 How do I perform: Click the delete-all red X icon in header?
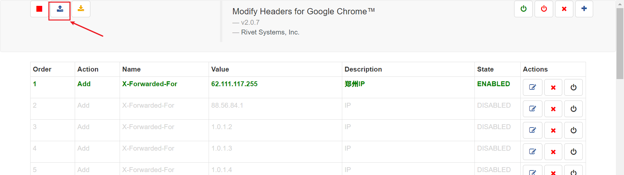pyautogui.click(x=564, y=9)
